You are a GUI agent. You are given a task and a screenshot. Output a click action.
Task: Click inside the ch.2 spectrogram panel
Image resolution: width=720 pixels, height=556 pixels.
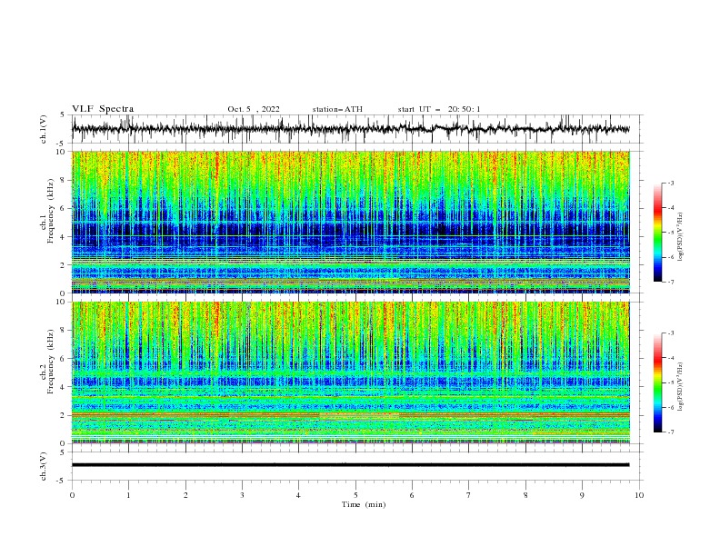coord(350,372)
